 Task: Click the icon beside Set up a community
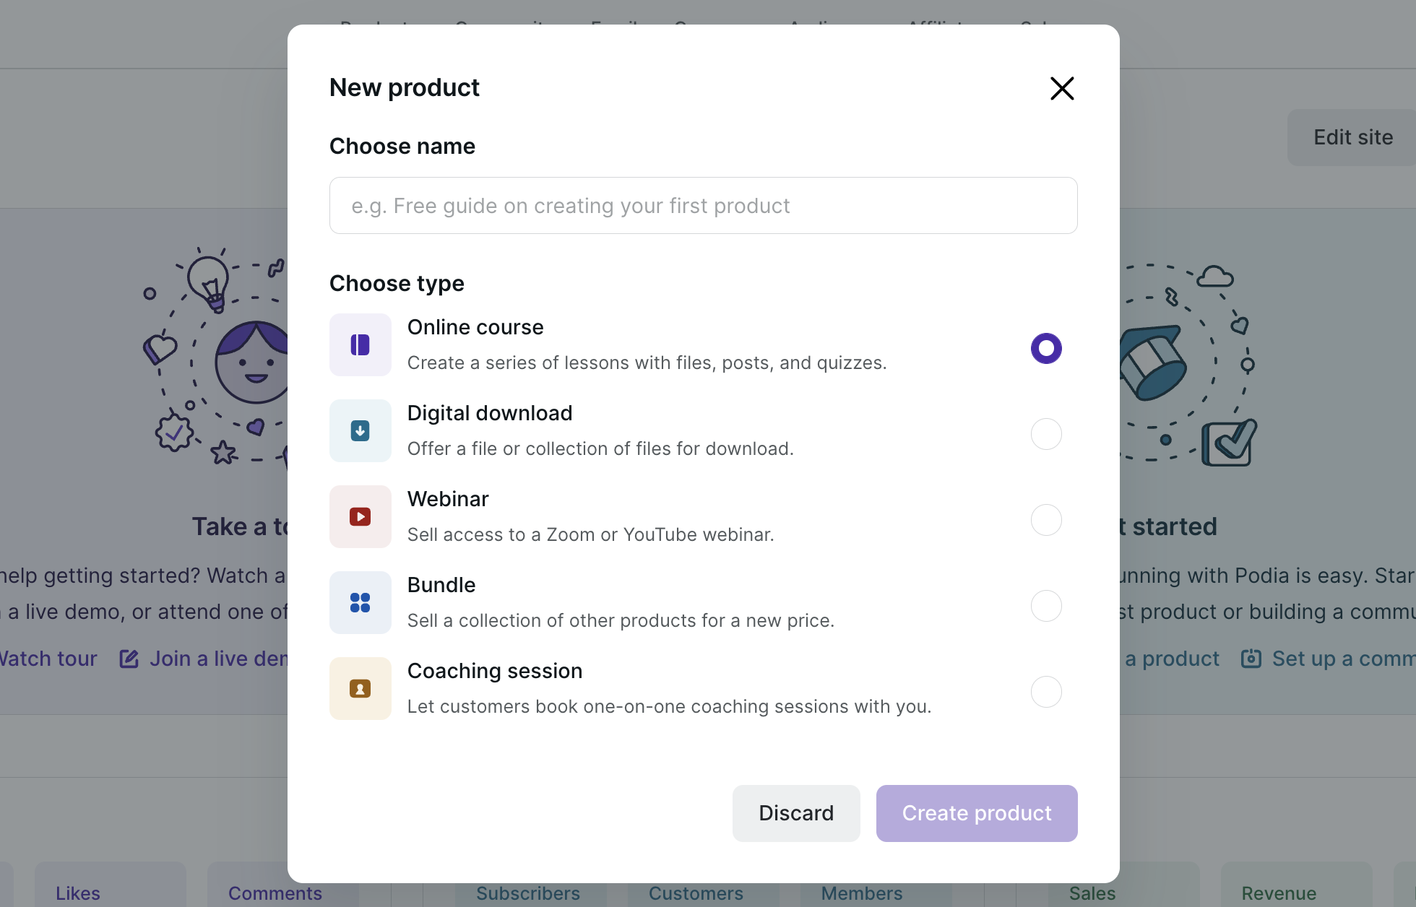pos(1251,659)
